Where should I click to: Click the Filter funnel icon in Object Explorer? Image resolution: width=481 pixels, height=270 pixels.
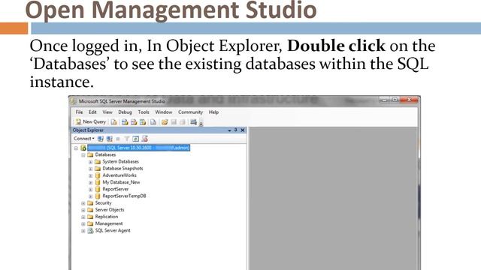pos(127,139)
